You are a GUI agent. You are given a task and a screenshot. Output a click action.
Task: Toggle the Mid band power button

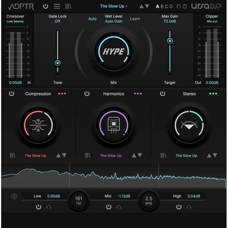(x=109, y=207)
